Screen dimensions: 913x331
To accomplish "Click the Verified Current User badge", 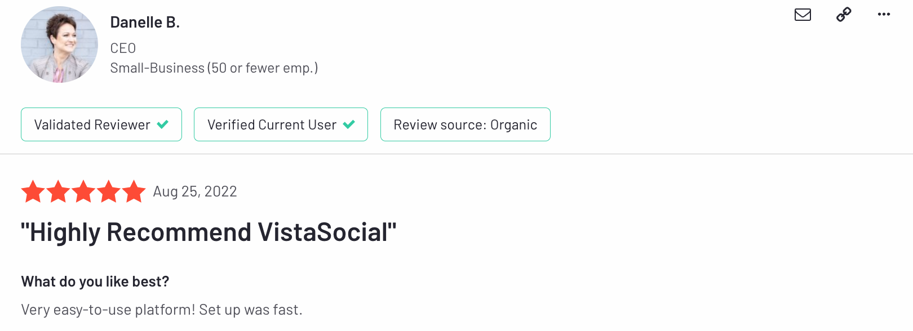I will click(281, 124).
